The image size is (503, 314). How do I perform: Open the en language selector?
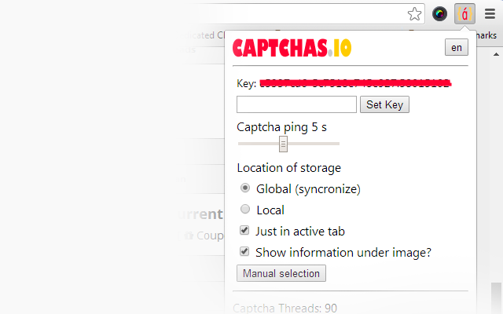(456, 47)
